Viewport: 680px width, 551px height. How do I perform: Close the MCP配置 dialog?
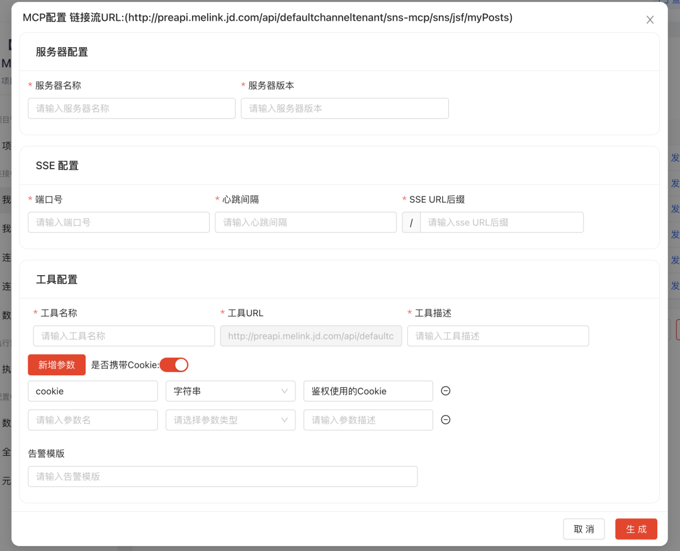click(x=650, y=20)
